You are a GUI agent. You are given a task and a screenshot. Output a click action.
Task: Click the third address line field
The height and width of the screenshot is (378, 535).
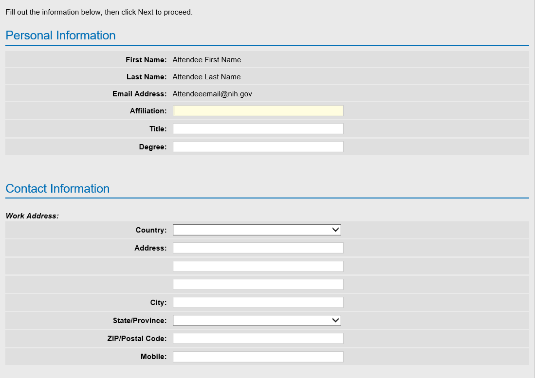click(258, 284)
